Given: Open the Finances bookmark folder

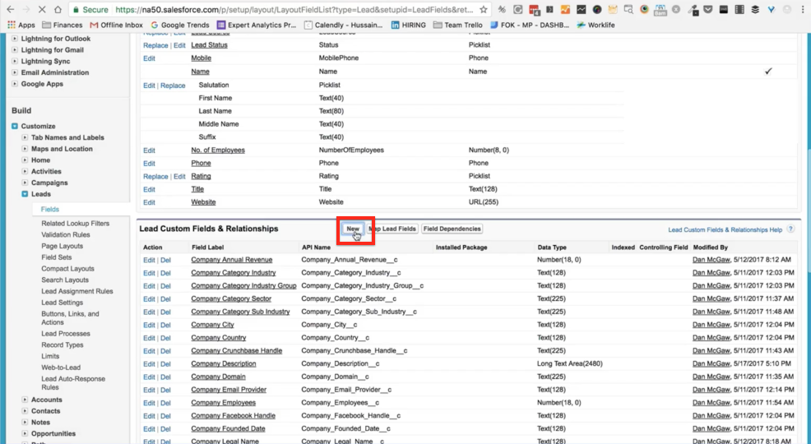Looking at the screenshot, I should pos(62,25).
